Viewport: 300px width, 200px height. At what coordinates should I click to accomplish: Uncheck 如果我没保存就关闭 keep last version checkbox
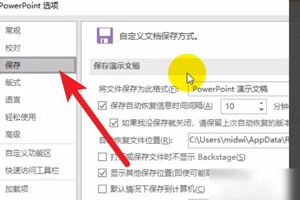[114, 123]
